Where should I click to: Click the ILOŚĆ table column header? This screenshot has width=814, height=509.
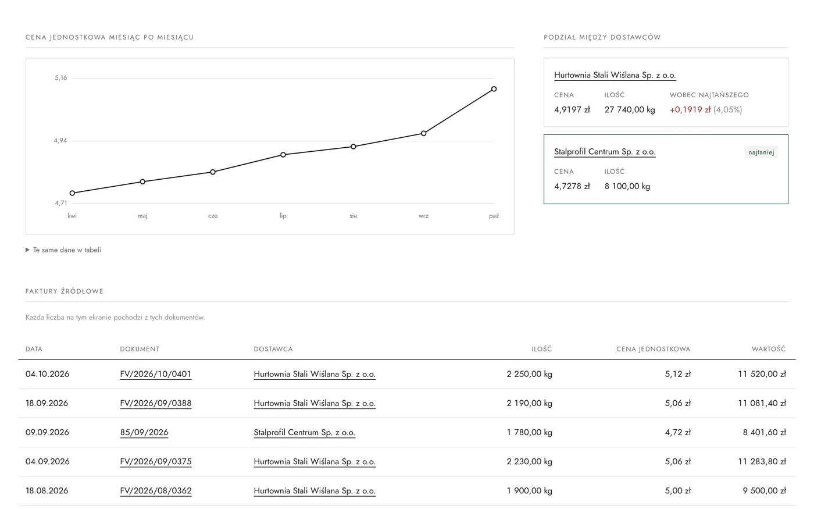pyautogui.click(x=542, y=349)
